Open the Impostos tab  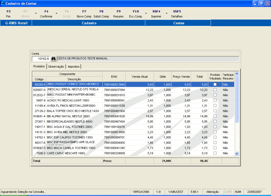[74, 66]
